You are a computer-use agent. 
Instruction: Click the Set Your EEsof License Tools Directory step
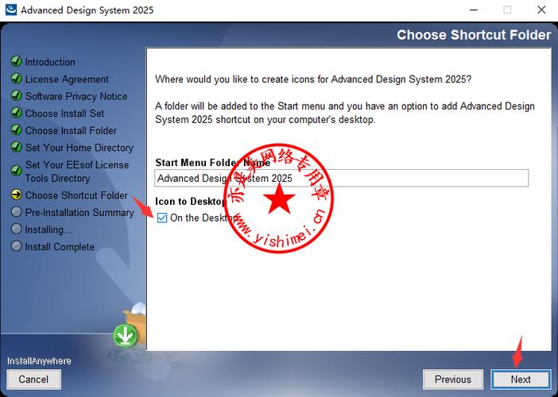[x=76, y=172]
